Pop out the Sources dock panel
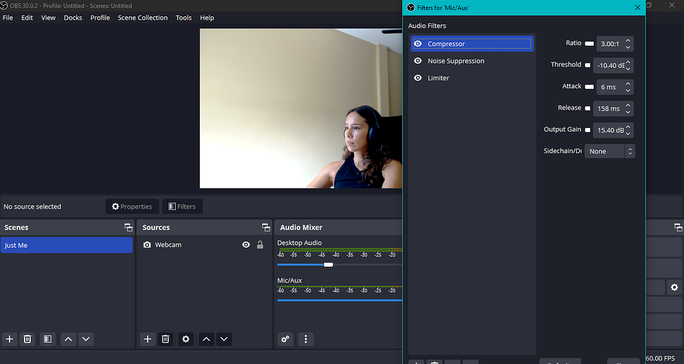Image resolution: width=684 pixels, height=364 pixels. [x=266, y=227]
